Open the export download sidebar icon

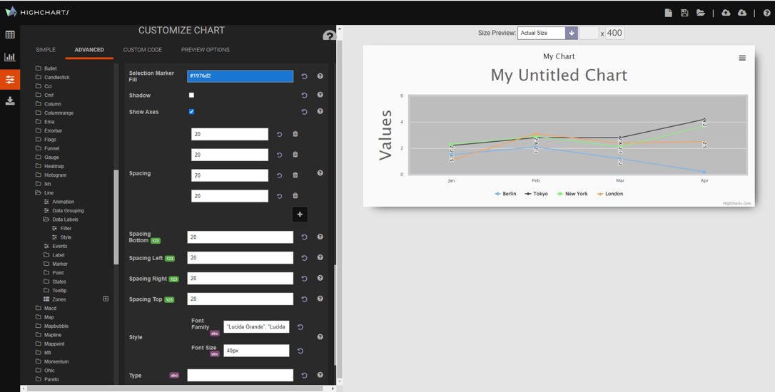[10, 100]
